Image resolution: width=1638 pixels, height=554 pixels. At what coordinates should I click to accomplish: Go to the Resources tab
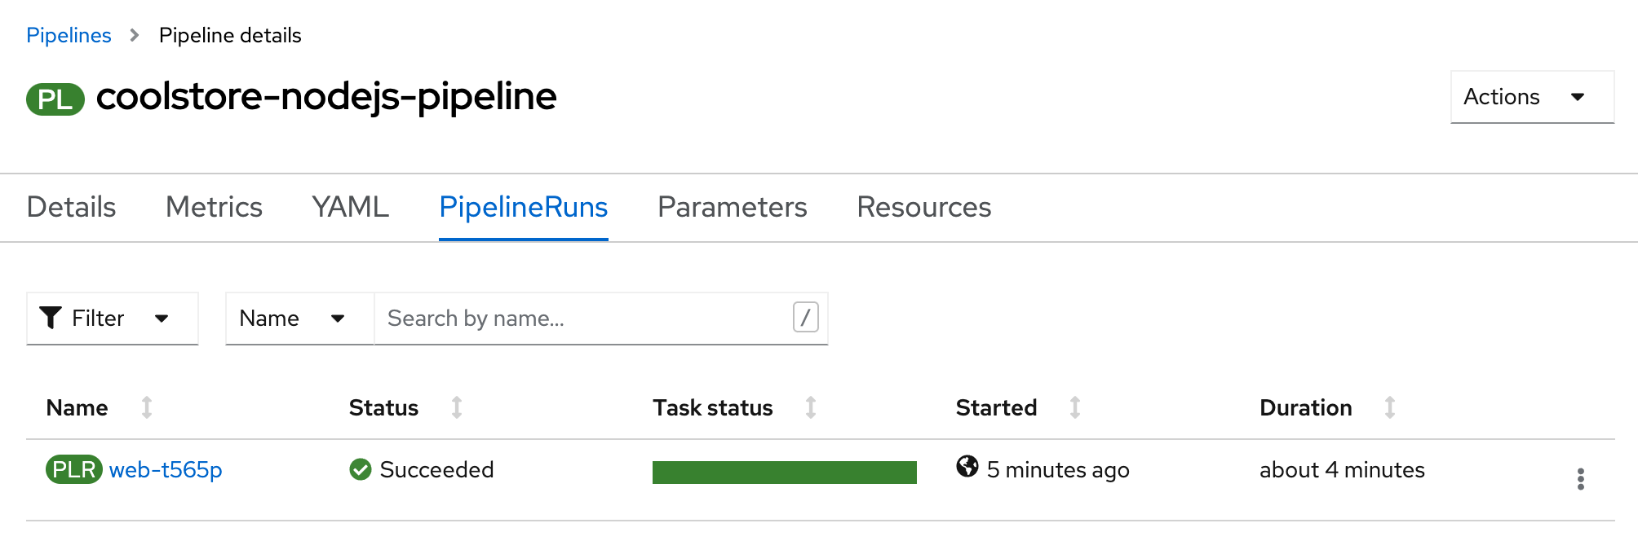(924, 207)
